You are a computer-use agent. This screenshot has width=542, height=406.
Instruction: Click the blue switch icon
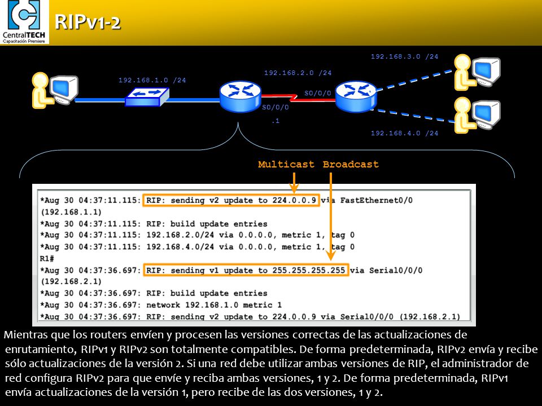pos(147,96)
